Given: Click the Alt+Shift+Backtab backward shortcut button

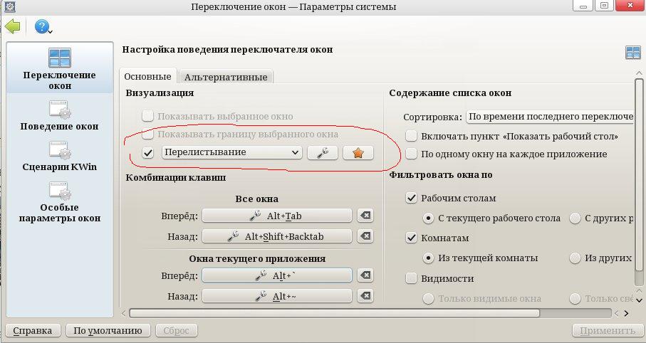Looking at the screenshot, I should (x=277, y=236).
